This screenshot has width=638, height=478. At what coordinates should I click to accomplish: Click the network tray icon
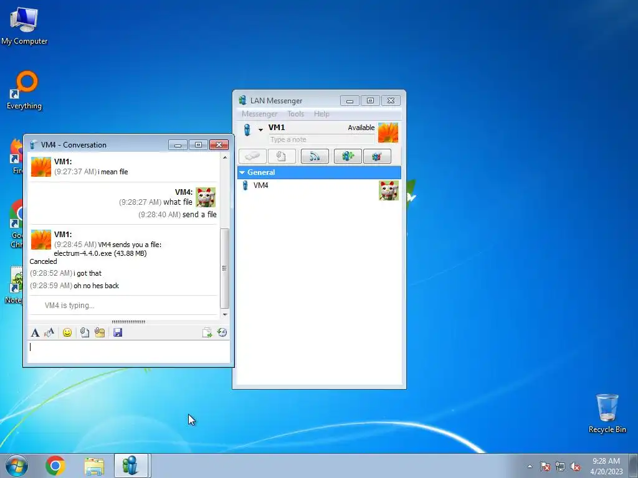(x=560, y=466)
